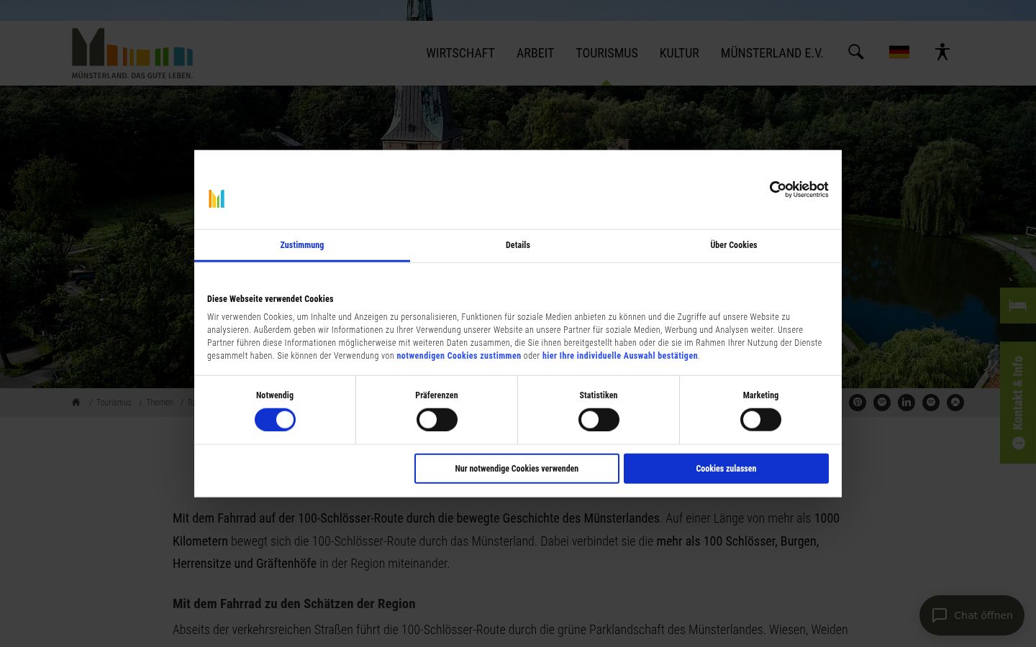The image size is (1036, 647).
Task: Open the Kultur menu
Action: coord(679,53)
